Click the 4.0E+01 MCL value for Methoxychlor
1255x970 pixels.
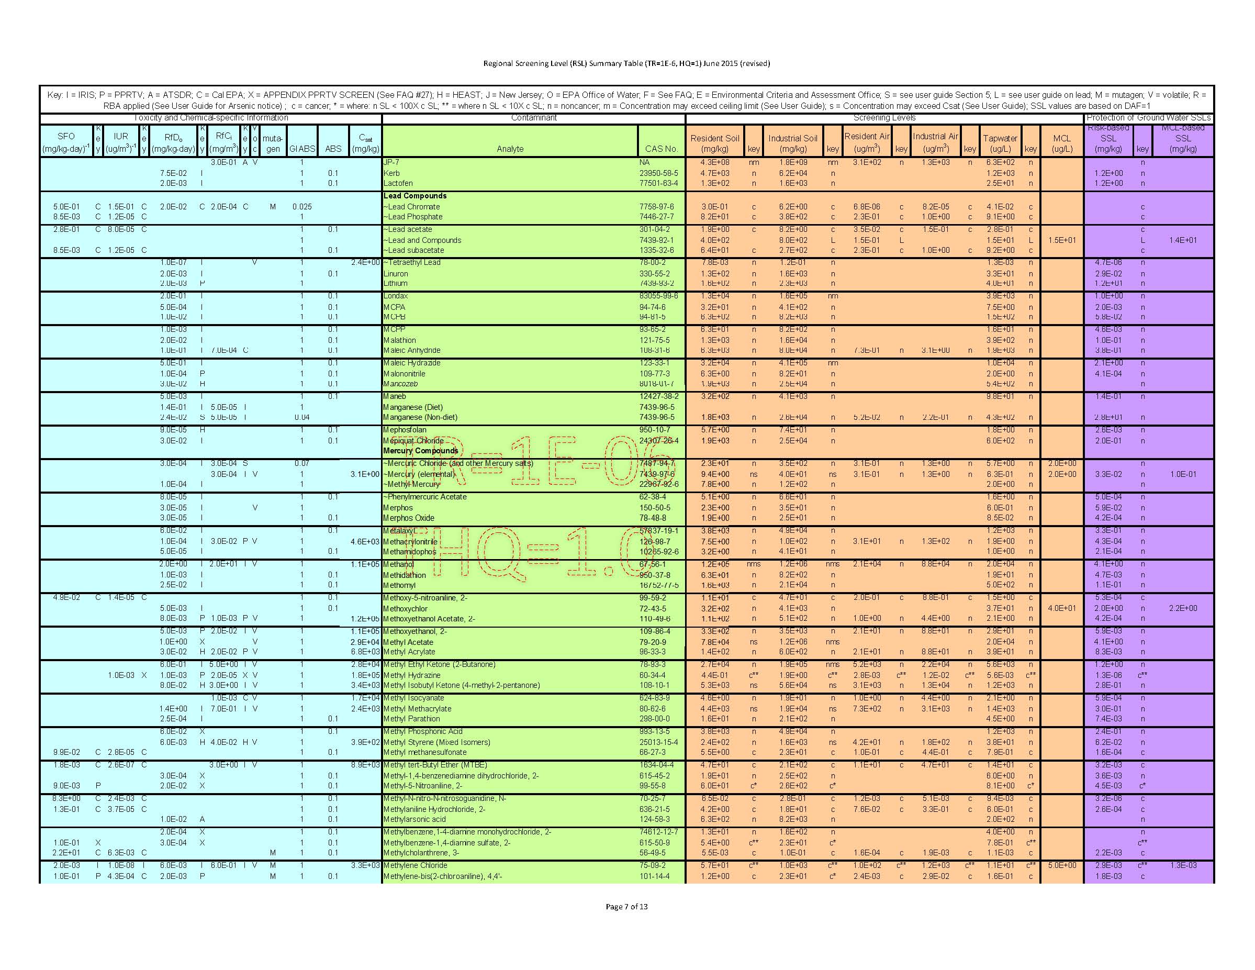[1062, 609]
